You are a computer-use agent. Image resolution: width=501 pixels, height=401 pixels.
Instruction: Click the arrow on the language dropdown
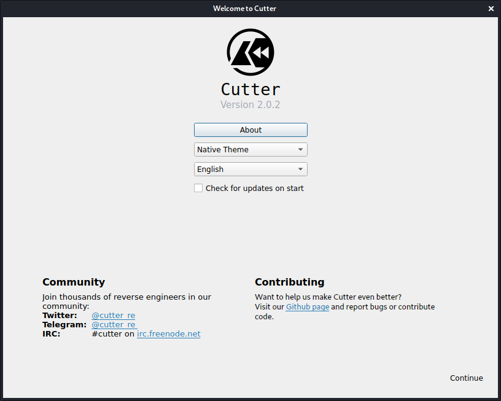click(x=300, y=169)
